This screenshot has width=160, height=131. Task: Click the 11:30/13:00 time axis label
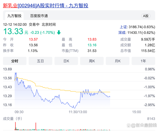78,112
